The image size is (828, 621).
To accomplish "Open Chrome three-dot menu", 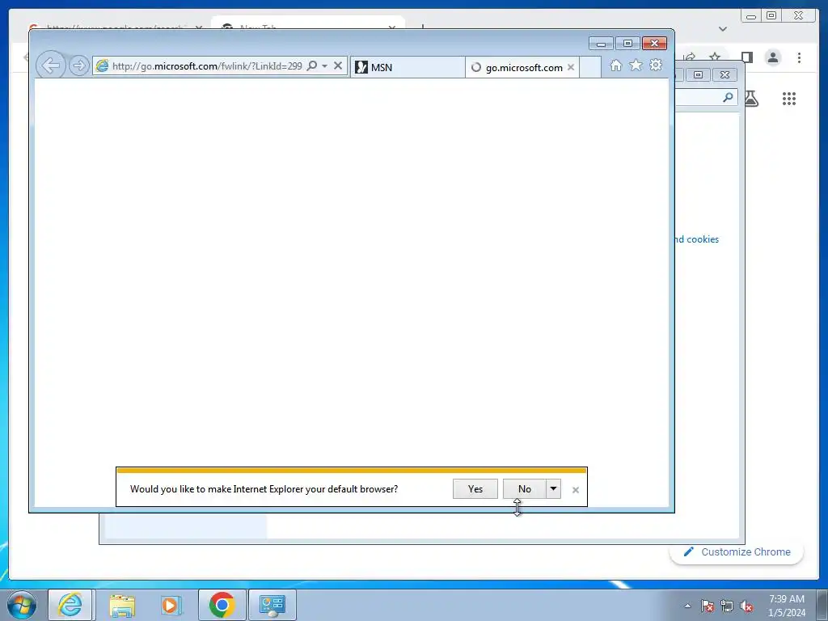I will pyautogui.click(x=799, y=57).
